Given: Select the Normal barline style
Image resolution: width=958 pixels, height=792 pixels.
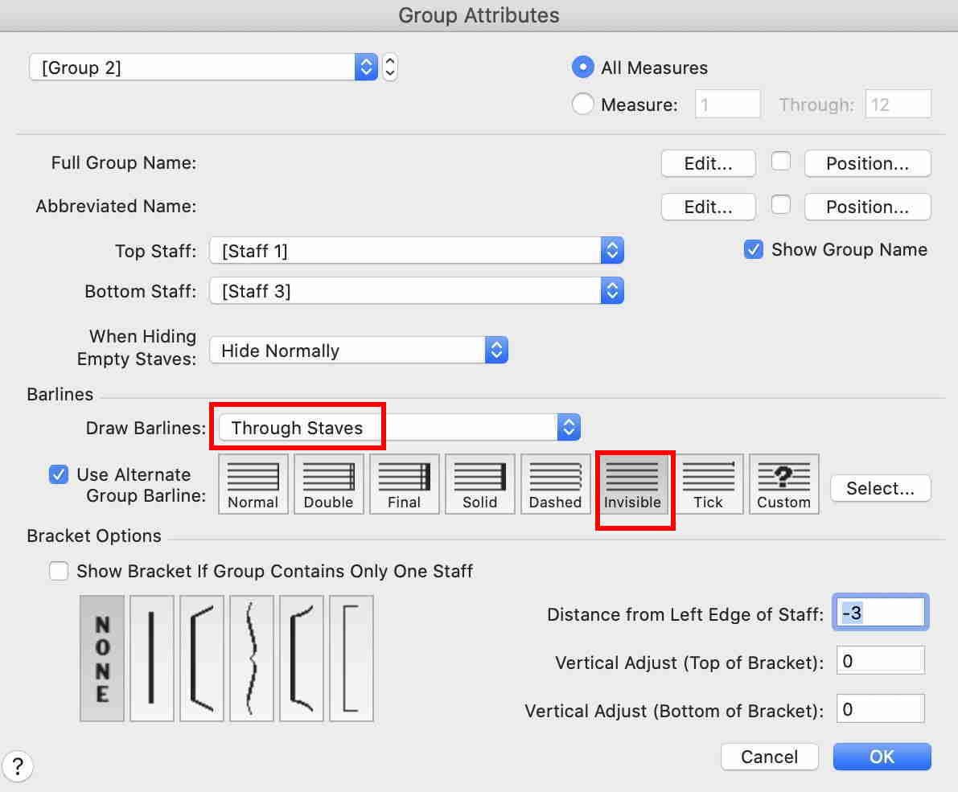Looking at the screenshot, I should pyautogui.click(x=253, y=484).
